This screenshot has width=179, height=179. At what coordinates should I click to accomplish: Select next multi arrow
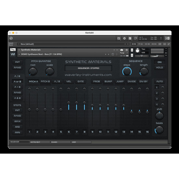click(128, 44)
